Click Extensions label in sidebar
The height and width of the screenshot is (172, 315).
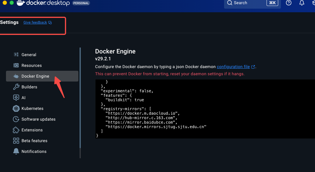(x=32, y=130)
